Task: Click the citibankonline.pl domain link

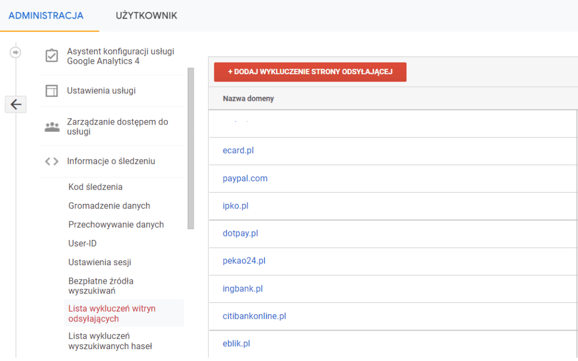Action: [254, 317]
